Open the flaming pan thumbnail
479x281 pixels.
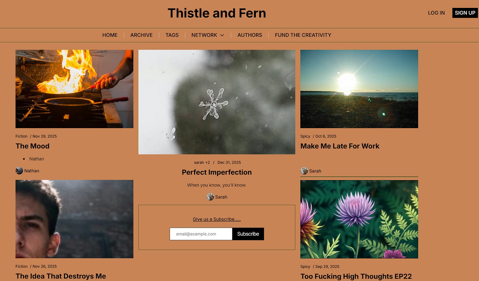[x=74, y=89]
